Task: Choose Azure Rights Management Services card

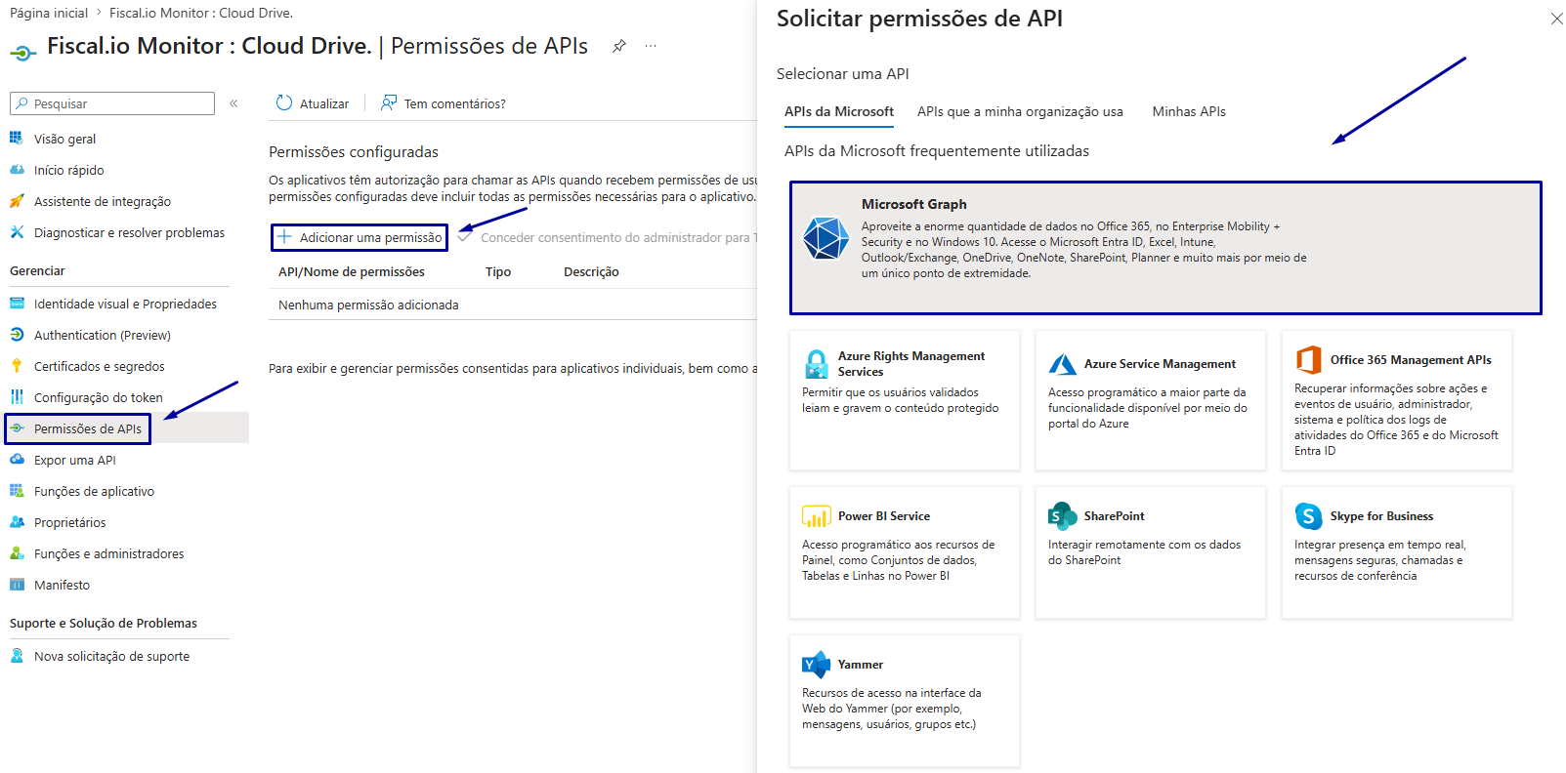Action: coord(905,400)
